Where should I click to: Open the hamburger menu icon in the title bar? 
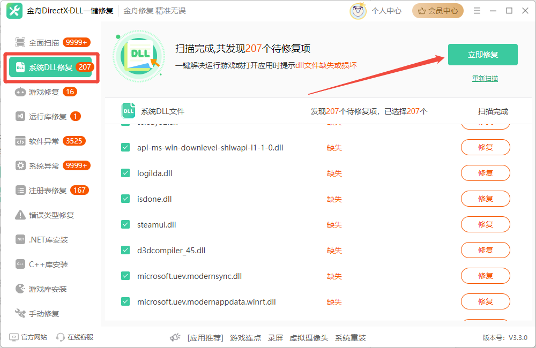(477, 11)
